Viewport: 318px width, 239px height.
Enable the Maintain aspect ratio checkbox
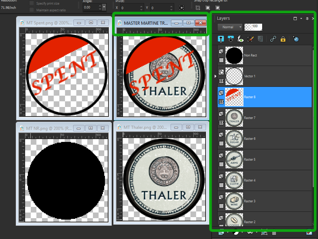32,10
